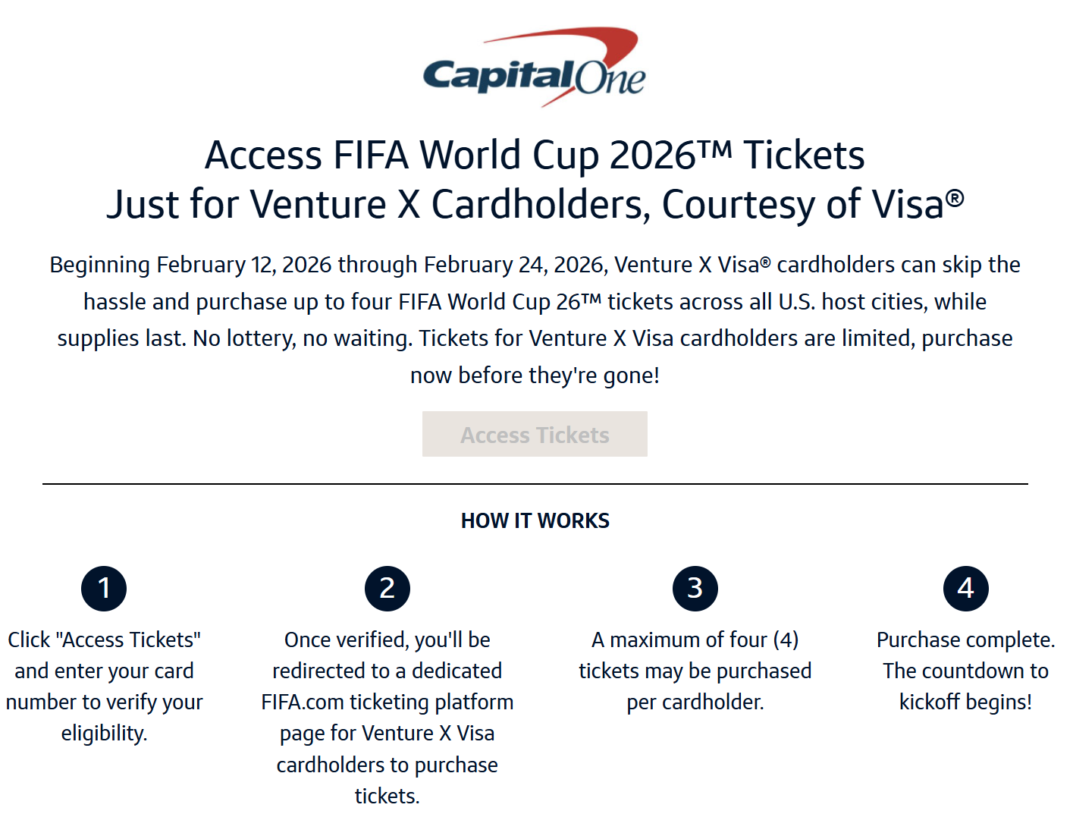Viewport: 1073px width, 814px height.
Task: Click the word "Capital" in the logo
Action: point(497,77)
